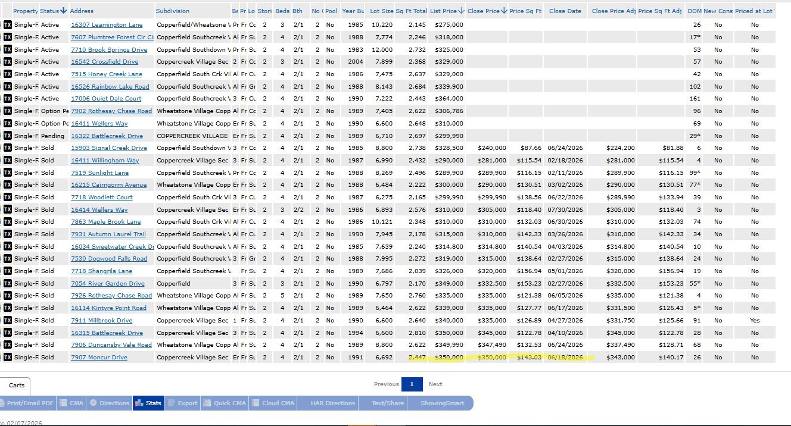
Task: Sort by the Sq Ft Total column header
Action: pos(412,11)
